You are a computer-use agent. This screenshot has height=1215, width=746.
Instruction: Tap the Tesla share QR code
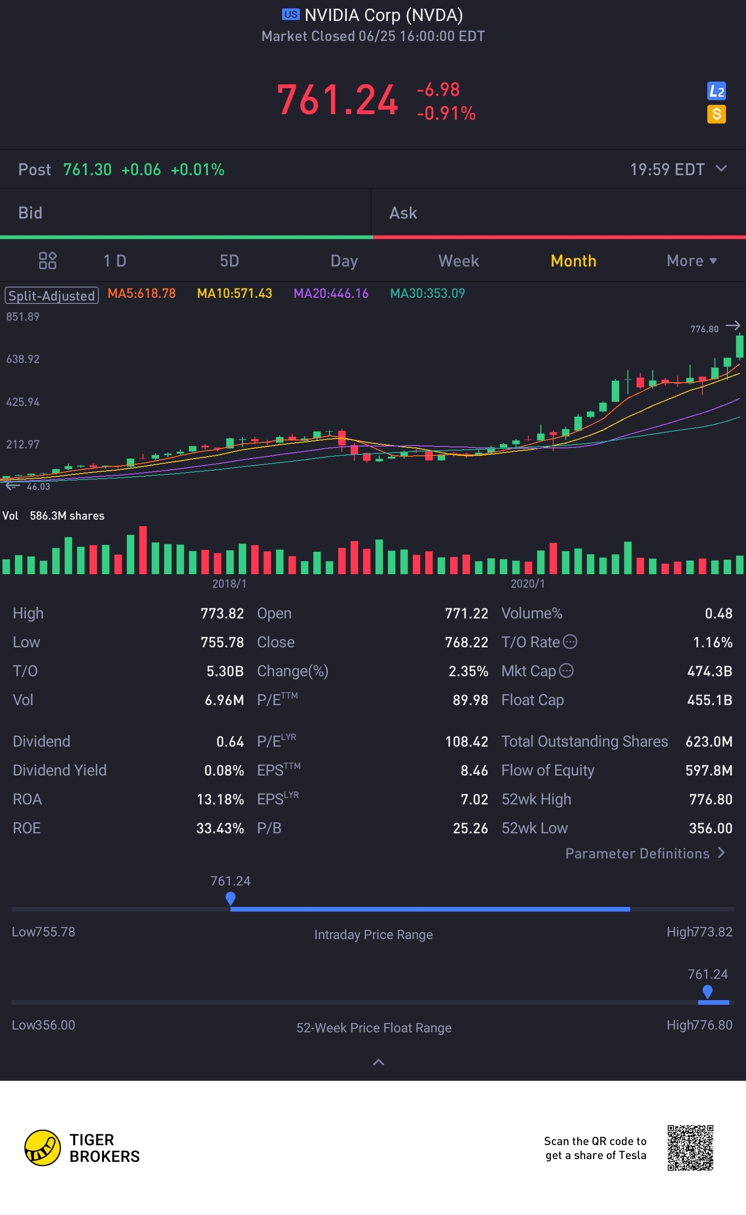pyautogui.click(x=690, y=1147)
